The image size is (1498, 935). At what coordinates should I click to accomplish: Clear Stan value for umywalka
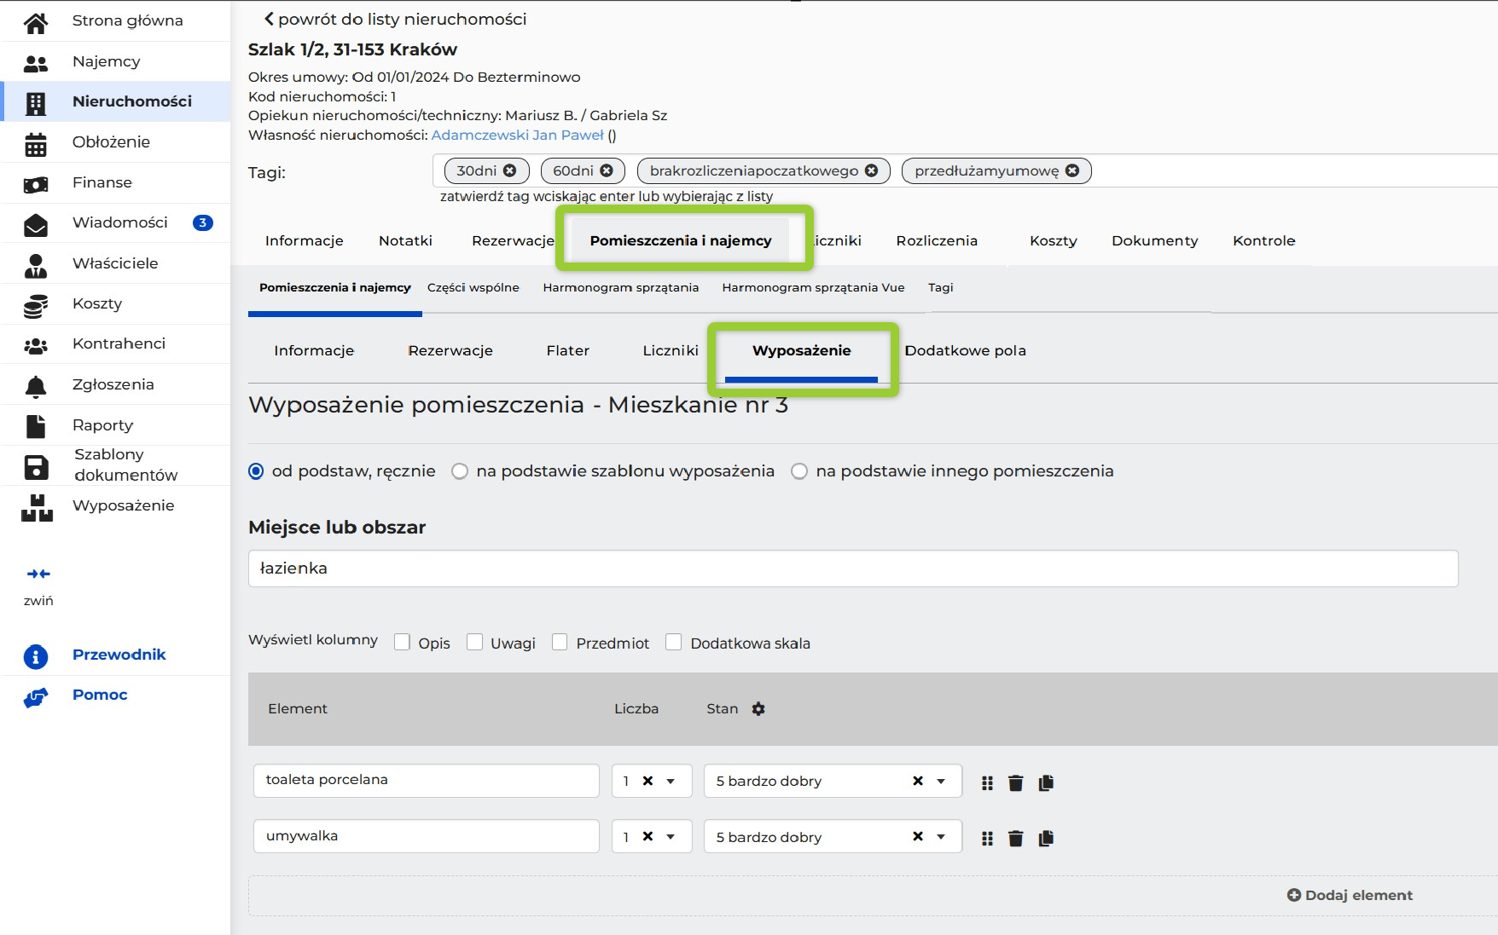click(918, 837)
